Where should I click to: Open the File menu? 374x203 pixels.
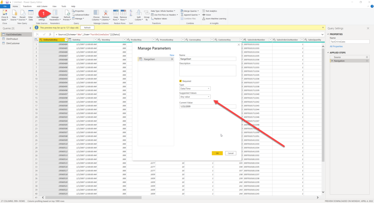pos(5,7)
